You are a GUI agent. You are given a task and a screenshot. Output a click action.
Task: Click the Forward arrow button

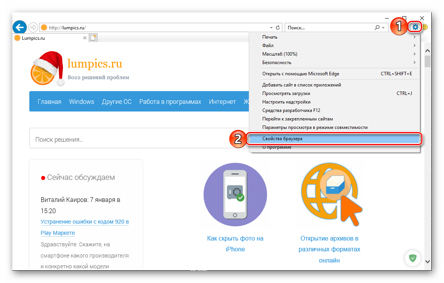coord(34,27)
